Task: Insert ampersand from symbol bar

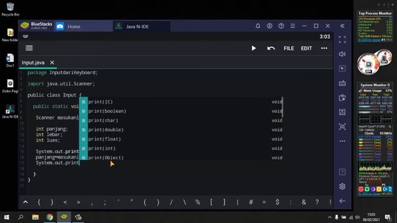Action: [x=304, y=202]
